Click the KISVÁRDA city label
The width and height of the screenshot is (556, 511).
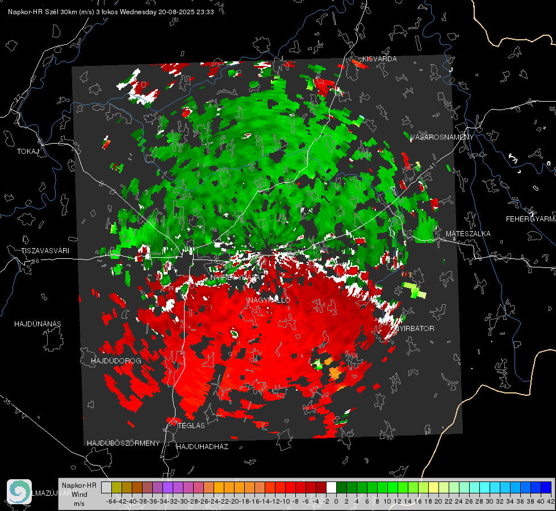[x=379, y=59]
